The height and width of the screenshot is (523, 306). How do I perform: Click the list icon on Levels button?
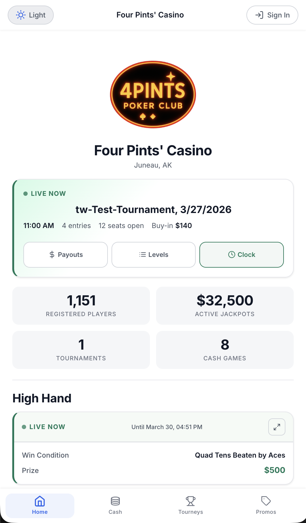(x=142, y=254)
